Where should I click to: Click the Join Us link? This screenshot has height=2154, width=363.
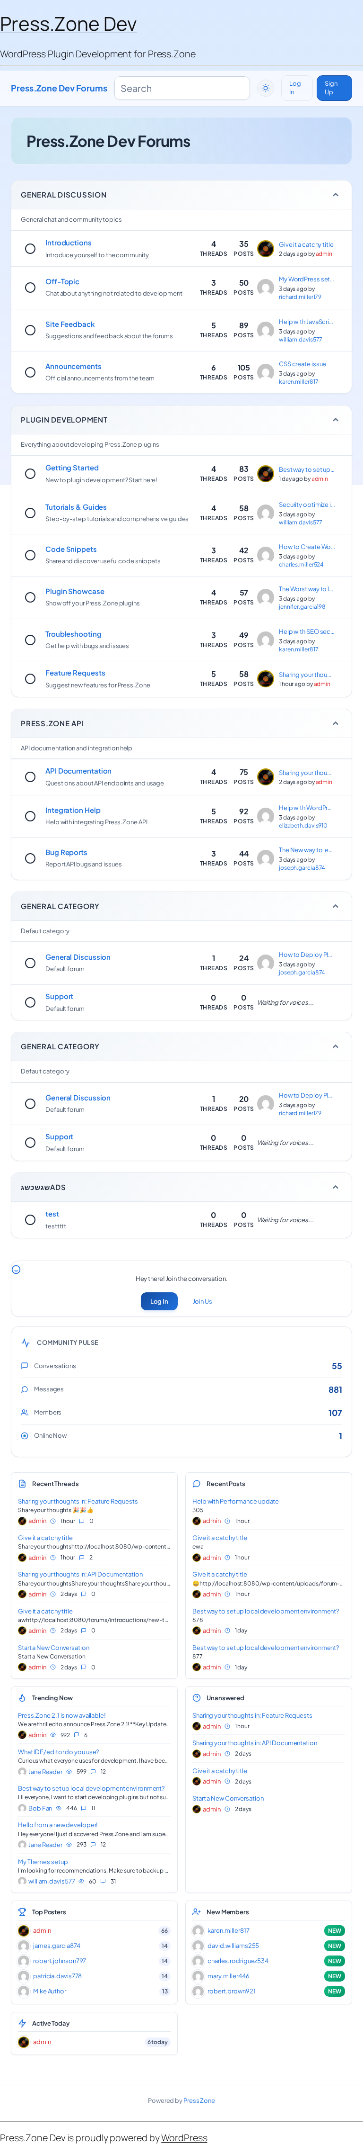pos(203,1301)
